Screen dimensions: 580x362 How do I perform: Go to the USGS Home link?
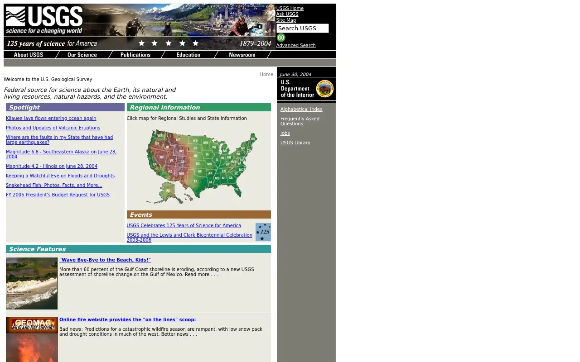pos(290,8)
